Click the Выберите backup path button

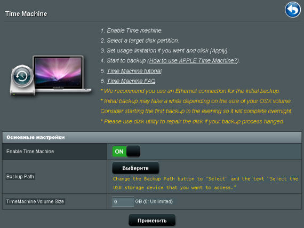135,168
